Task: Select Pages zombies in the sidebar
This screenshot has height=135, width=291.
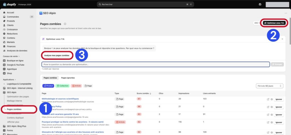Action: click(14, 109)
